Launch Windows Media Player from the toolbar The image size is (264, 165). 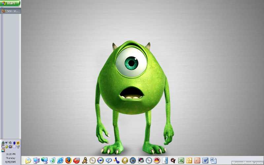[x=101, y=160]
